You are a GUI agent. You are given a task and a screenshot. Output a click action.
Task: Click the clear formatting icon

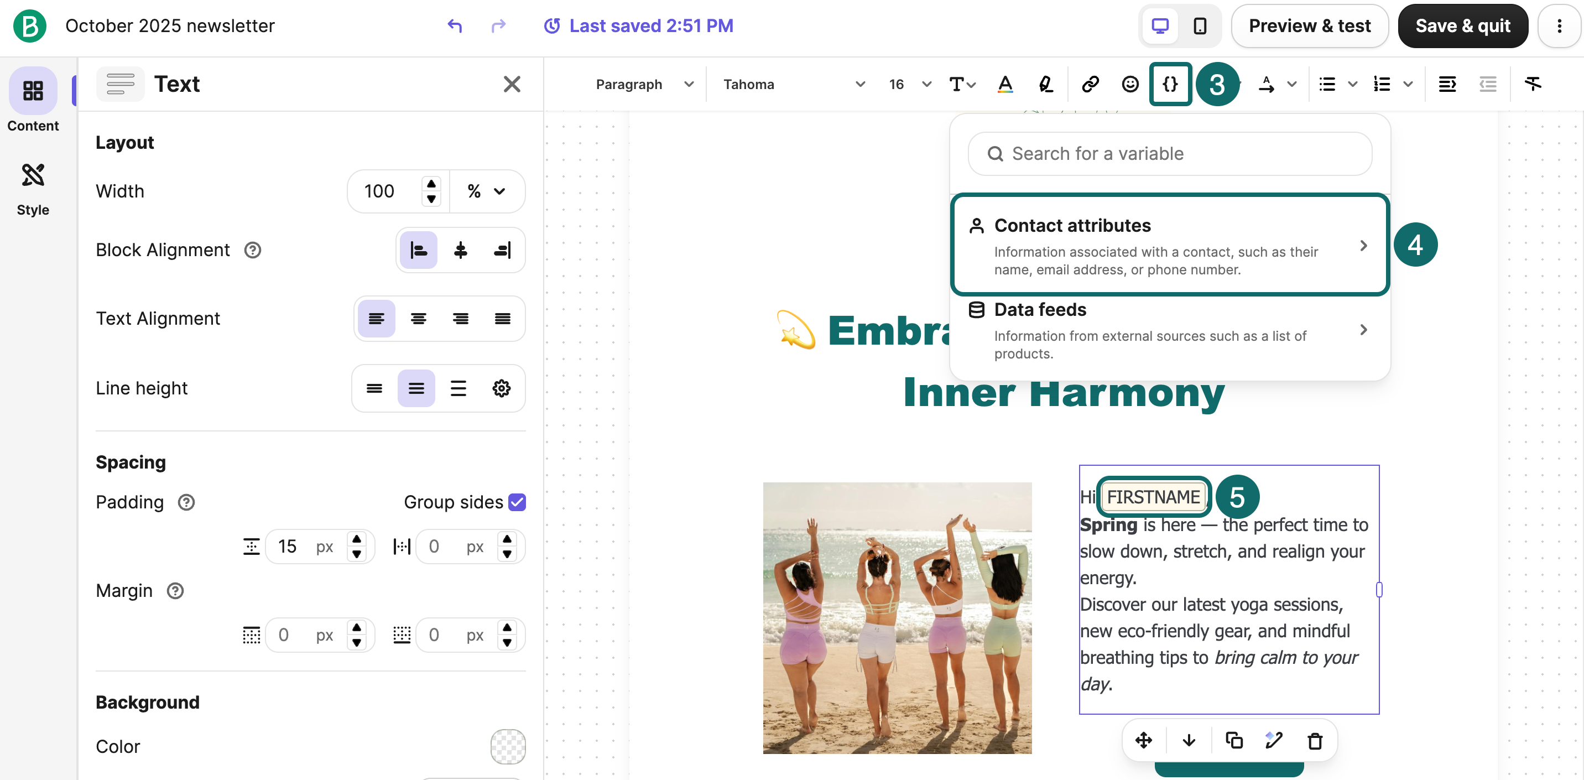tap(1533, 84)
